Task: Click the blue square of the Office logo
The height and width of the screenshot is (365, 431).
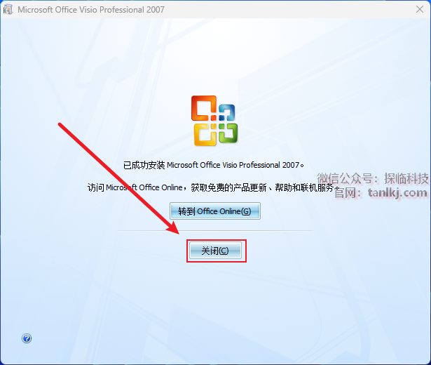Action: click(x=227, y=112)
